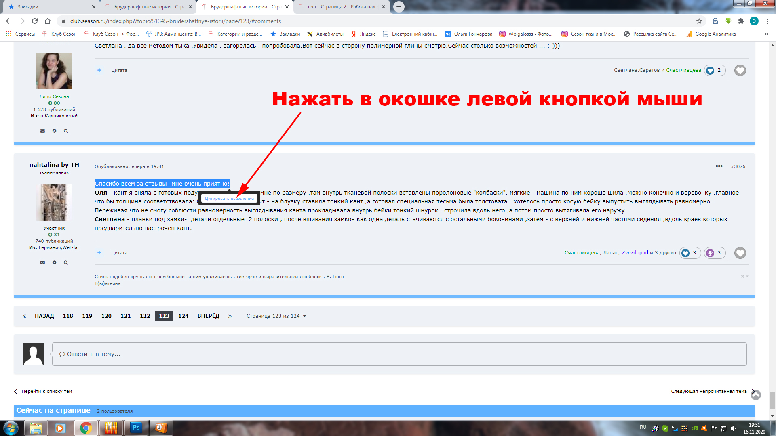Viewport: 776px width, 436px height.
Task: Expand the 'Страница 123 из 124' page dropdown
Action: click(276, 316)
